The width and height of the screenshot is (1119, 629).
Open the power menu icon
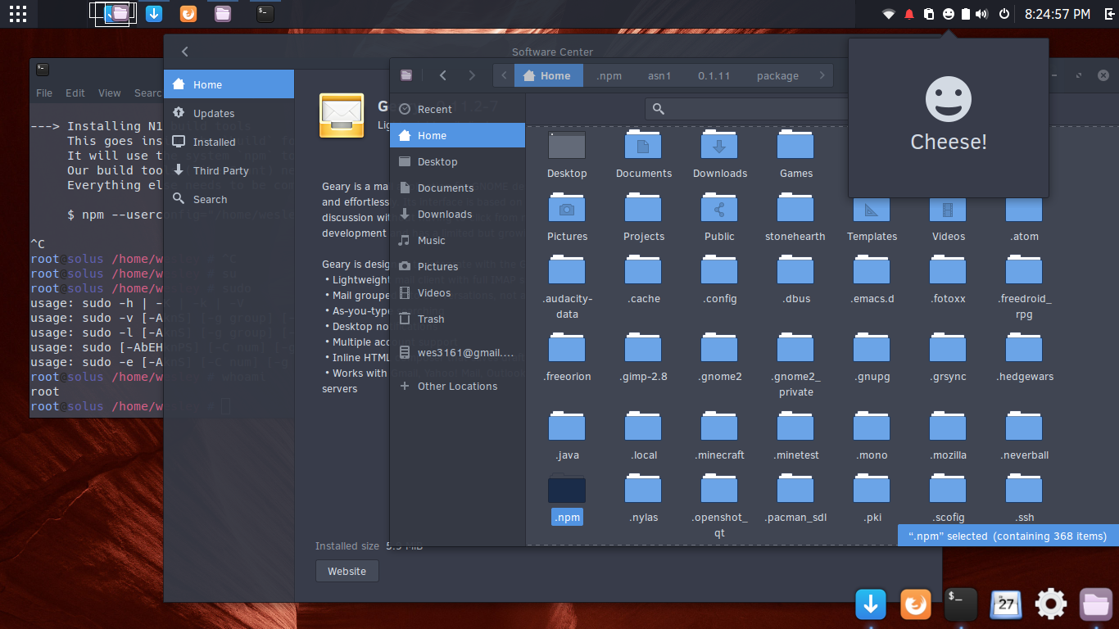pyautogui.click(x=1004, y=14)
